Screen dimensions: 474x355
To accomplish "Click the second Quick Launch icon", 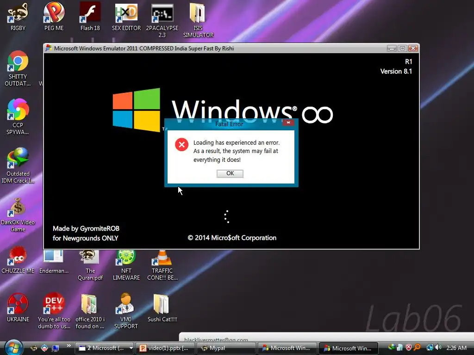I will pos(44,348).
